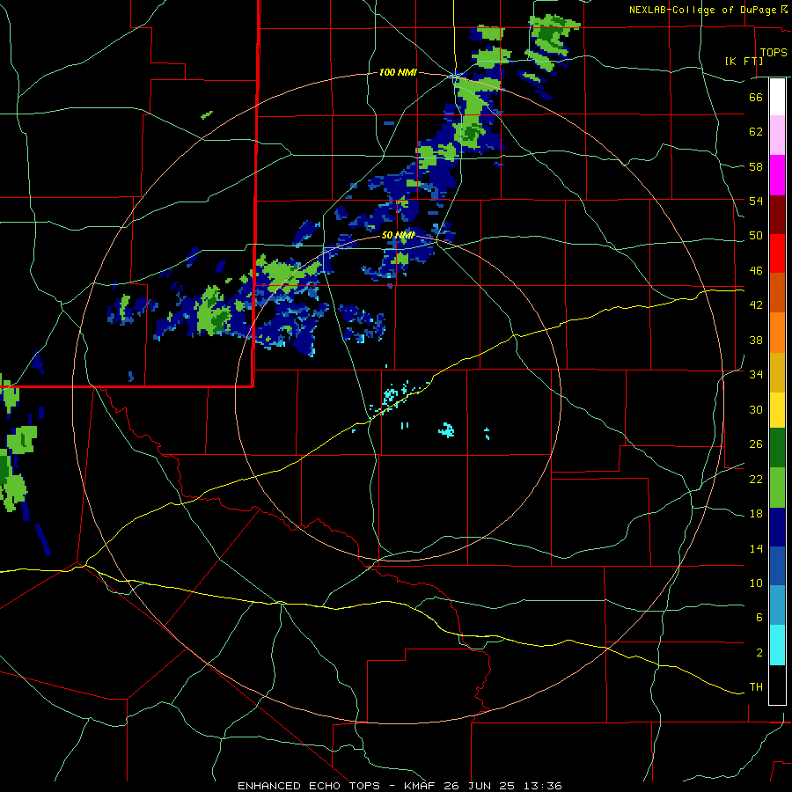Click the legend value '54'
The width and height of the screenshot is (792, 792).
click(756, 201)
